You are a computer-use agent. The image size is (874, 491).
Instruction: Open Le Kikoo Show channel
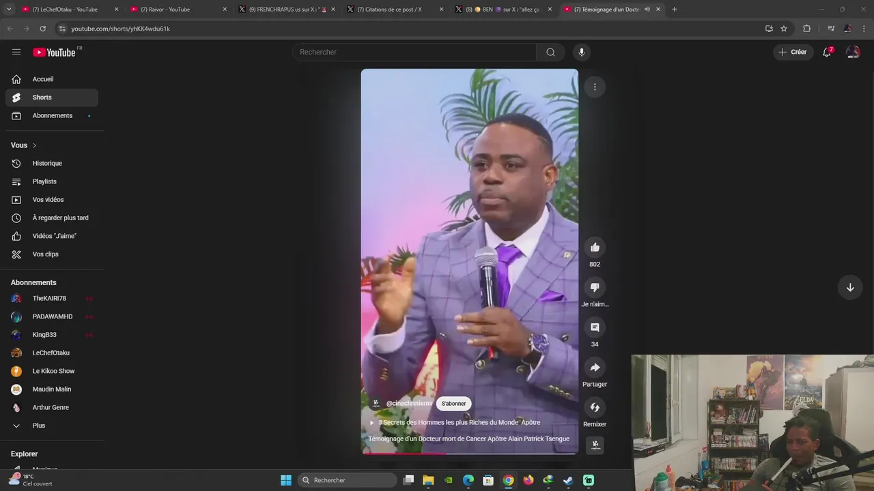(x=52, y=371)
